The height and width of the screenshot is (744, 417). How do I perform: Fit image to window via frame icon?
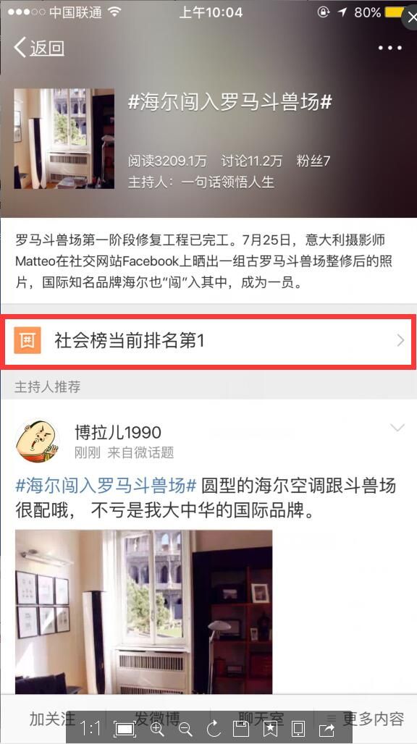pyautogui.click(x=125, y=729)
